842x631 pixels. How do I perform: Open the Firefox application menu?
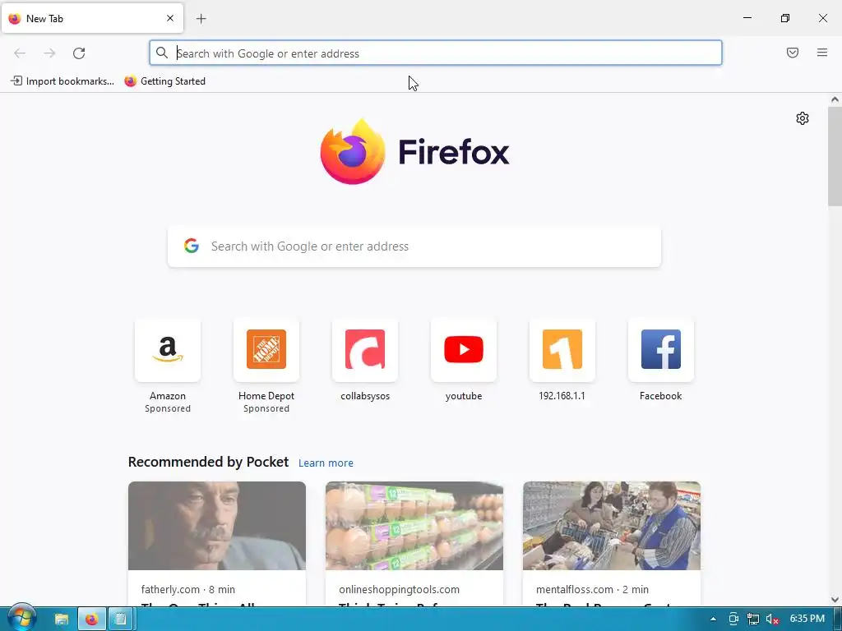coord(822,53)
